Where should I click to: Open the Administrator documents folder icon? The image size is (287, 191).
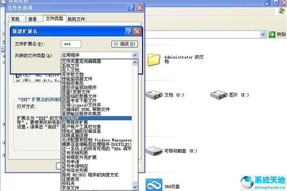tap(154, 60)
